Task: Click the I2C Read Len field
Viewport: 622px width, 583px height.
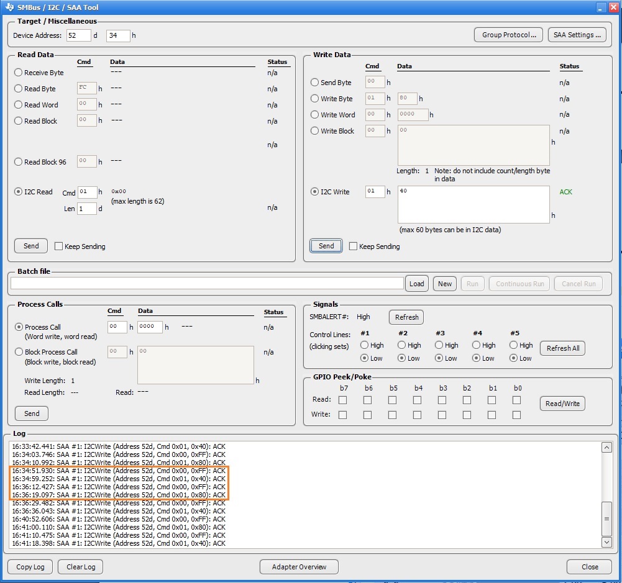Action: coord(87,209)
